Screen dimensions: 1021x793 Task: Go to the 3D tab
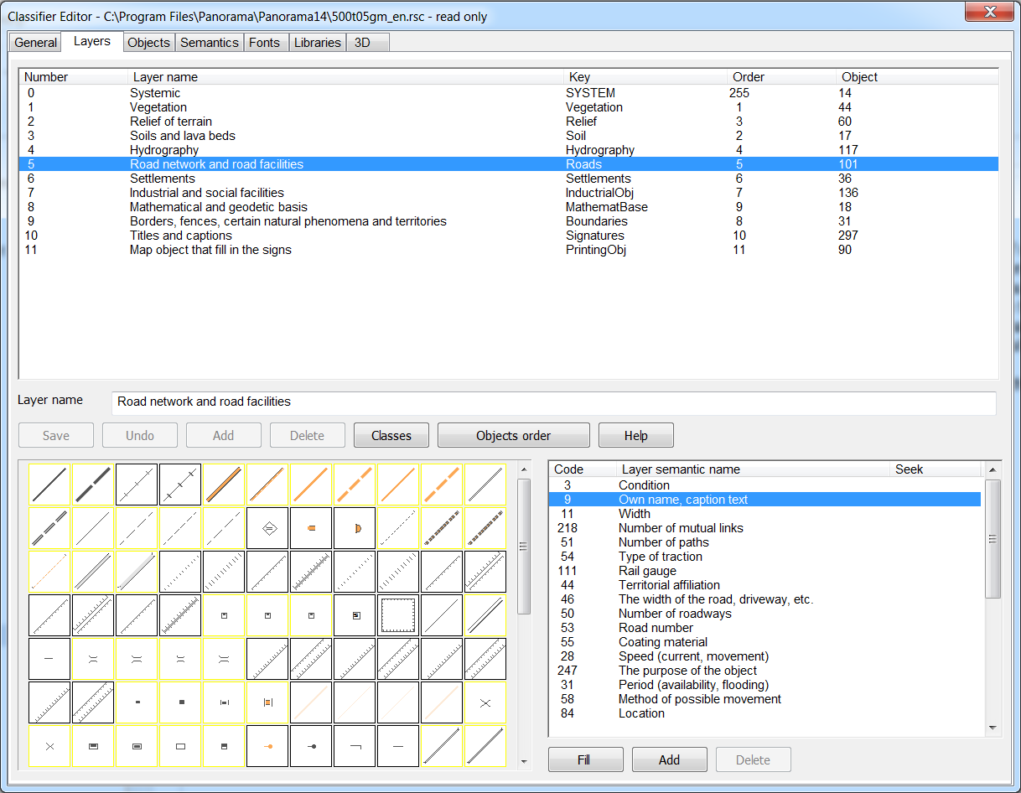pyautogui.click(x=362, y=43)
